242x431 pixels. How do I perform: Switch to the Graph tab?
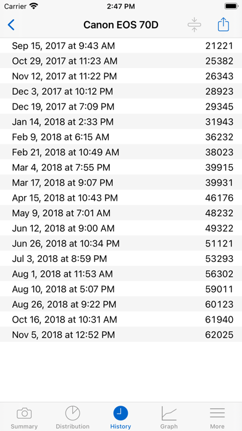pyautogui.click(x=169, y=417)
